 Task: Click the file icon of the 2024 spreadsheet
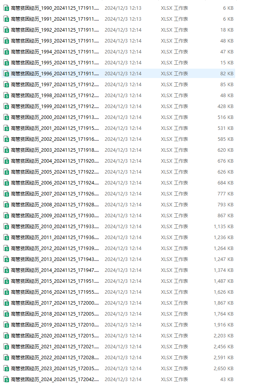coord(6,379)
